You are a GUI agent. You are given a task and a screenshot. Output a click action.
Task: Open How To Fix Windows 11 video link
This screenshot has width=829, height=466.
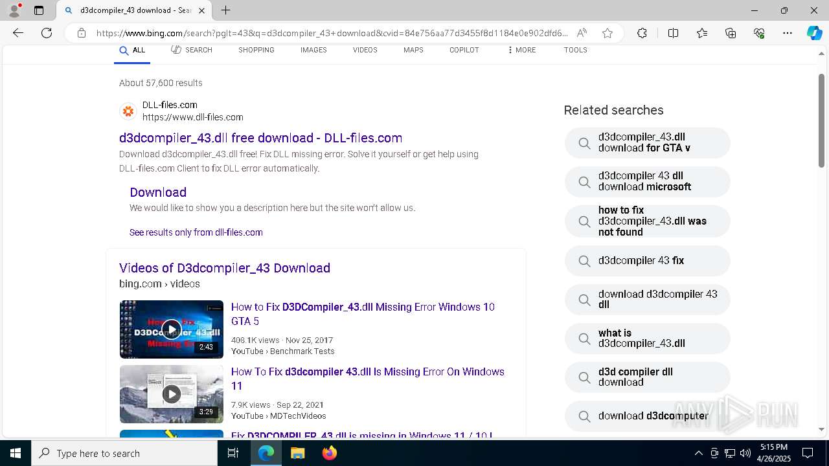[368, 379]
